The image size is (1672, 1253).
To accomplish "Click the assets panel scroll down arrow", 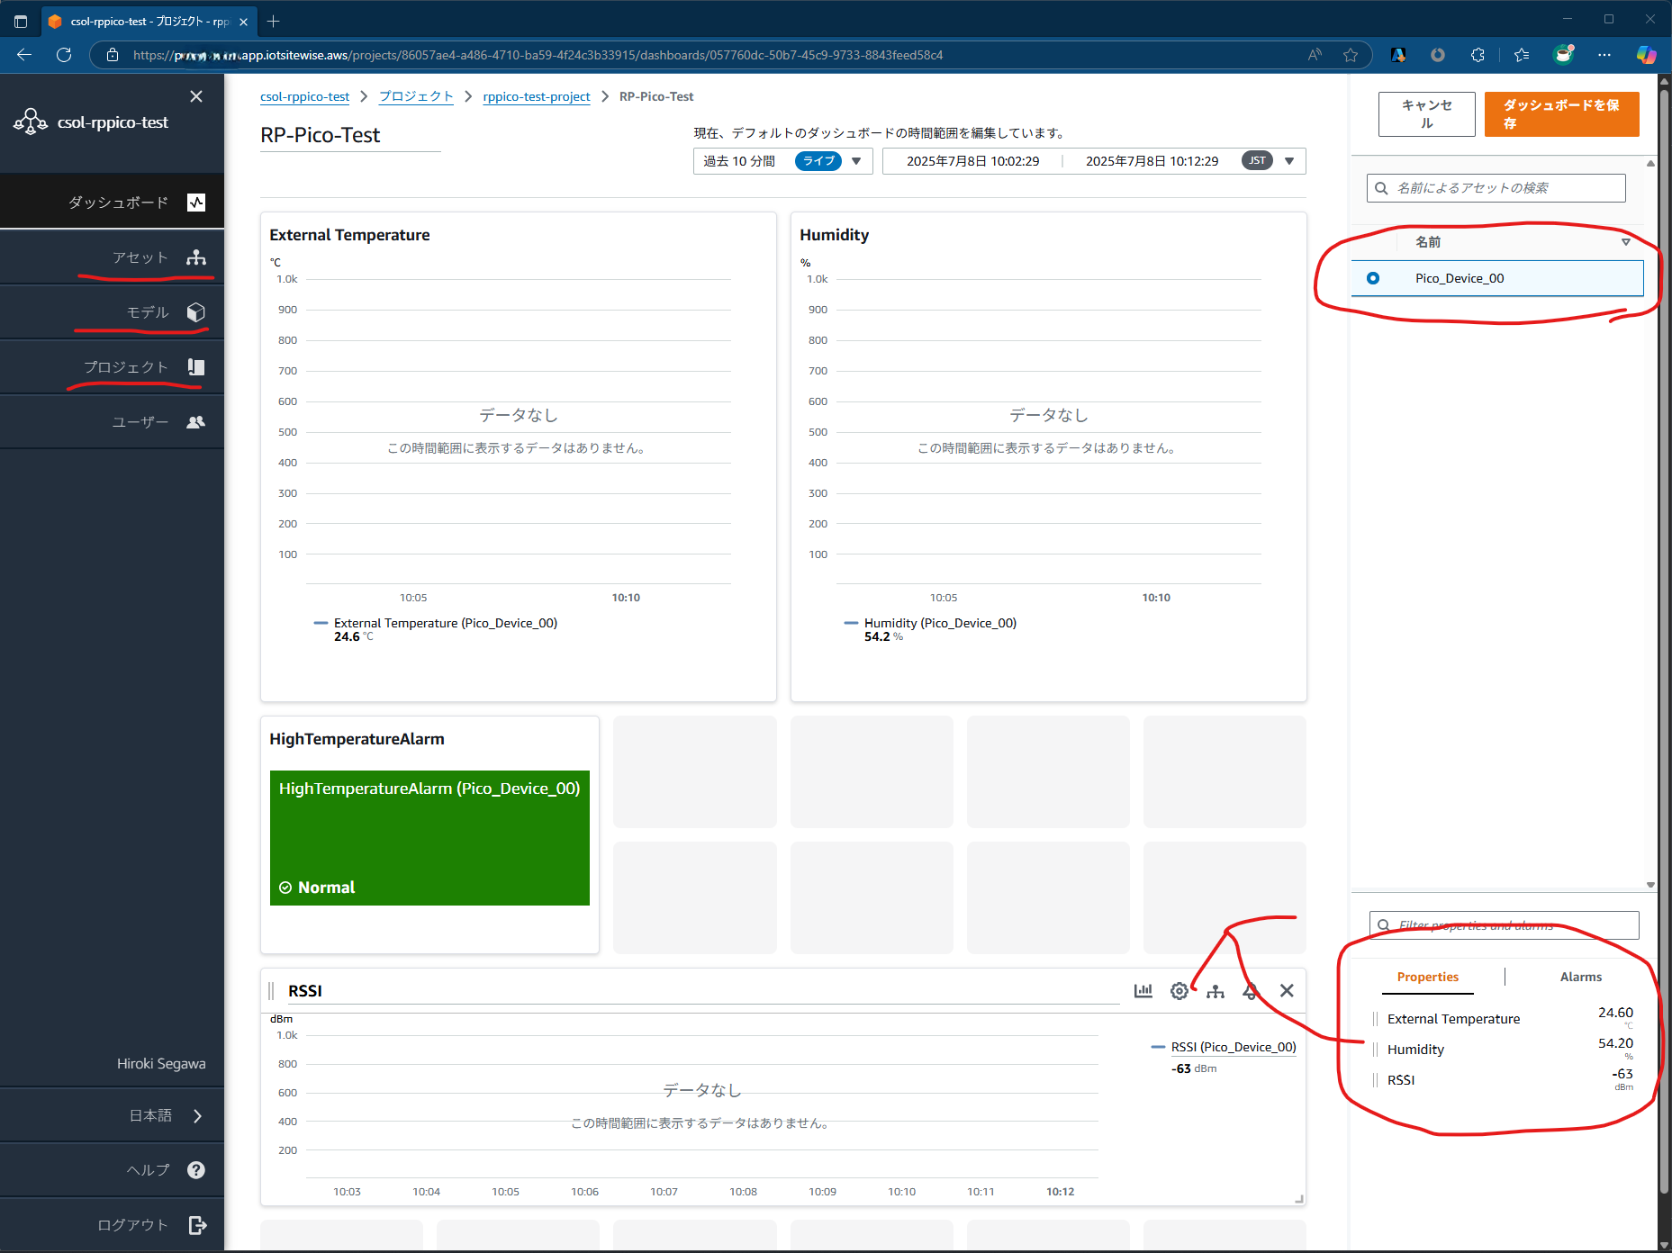I will pos(1650,884).
